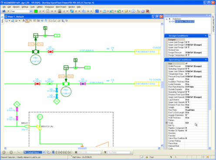Select the control valve above the FBV 0107-01 bubble

pyautogui.click(x=36, y=52)
